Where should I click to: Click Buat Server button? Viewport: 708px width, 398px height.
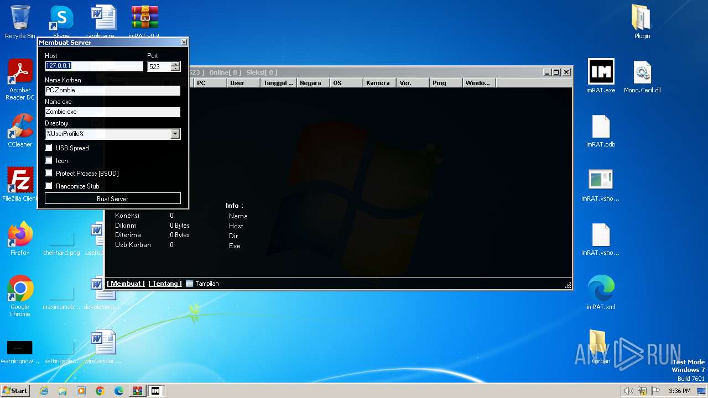[x=113, y=198]
